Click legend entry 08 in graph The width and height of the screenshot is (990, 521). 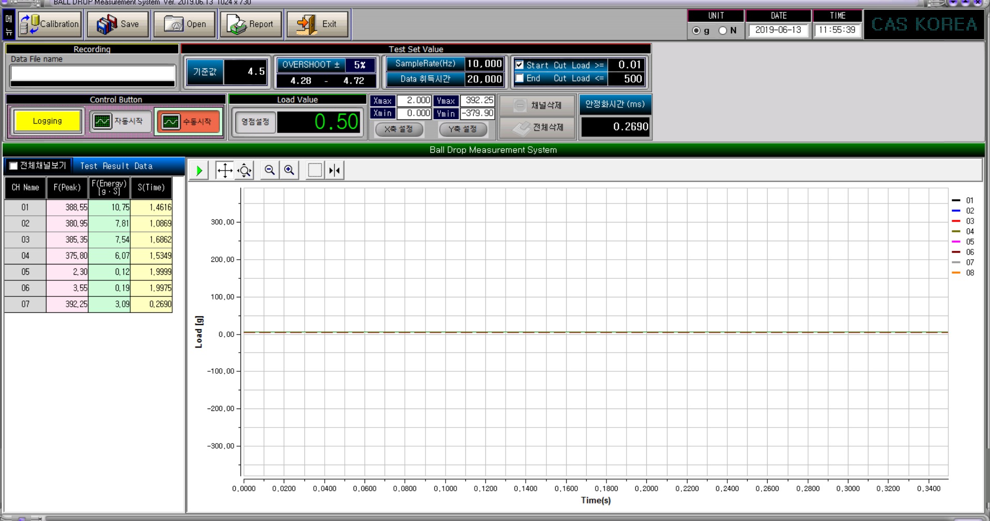click(x=963, y=273)
